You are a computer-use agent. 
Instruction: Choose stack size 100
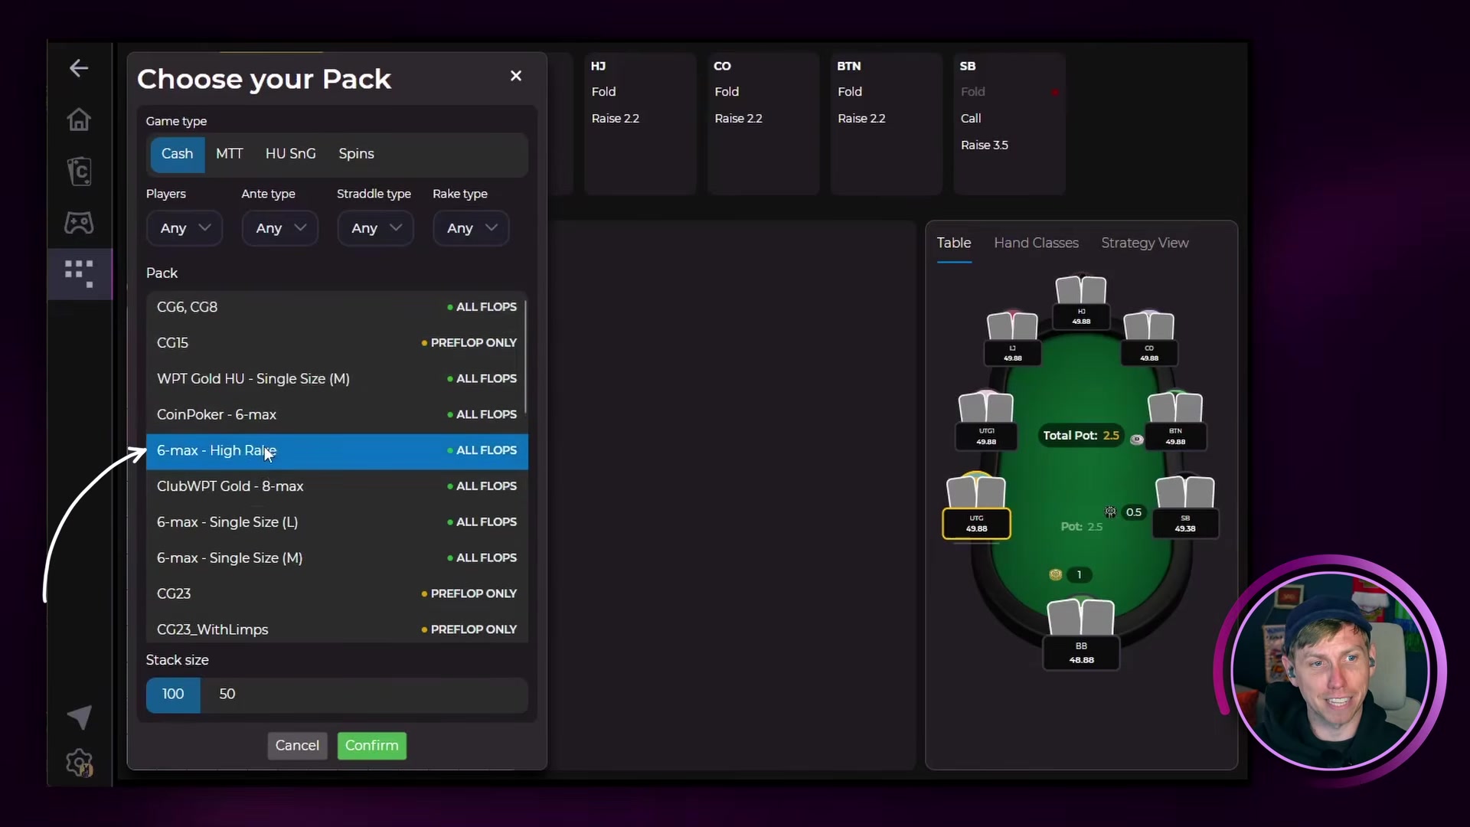tap(173, 695)
